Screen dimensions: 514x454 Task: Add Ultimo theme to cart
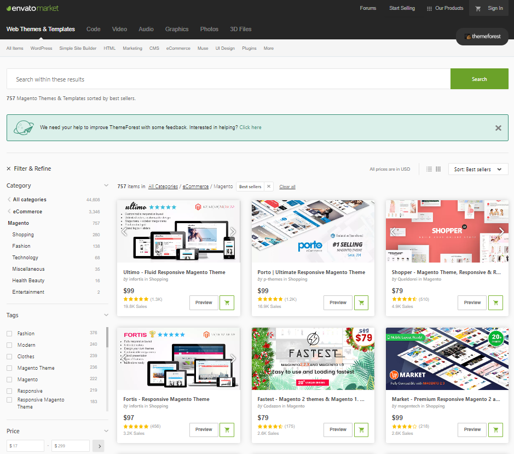point(227,302)
